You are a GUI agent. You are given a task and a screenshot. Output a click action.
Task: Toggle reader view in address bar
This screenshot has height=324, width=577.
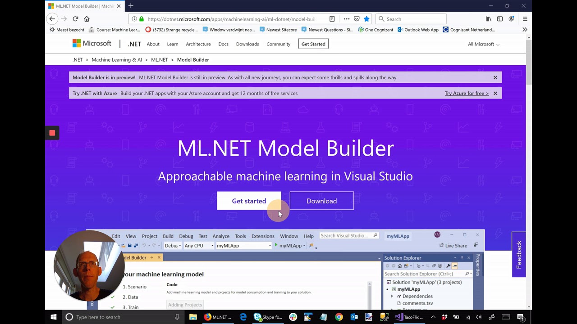pos(332,19)
